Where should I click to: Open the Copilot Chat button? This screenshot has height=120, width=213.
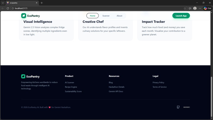click(x=207, y=8)
